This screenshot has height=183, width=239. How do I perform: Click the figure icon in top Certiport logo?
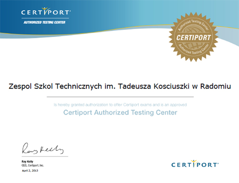(45, 11)
